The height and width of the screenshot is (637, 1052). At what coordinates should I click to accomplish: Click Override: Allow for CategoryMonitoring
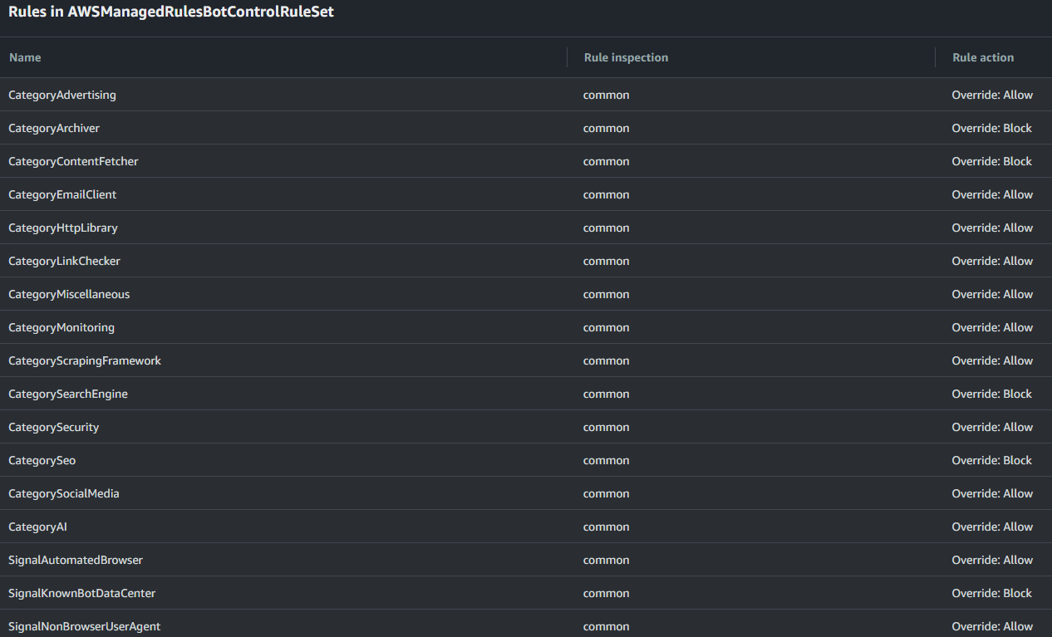click(x=992, y=327)
